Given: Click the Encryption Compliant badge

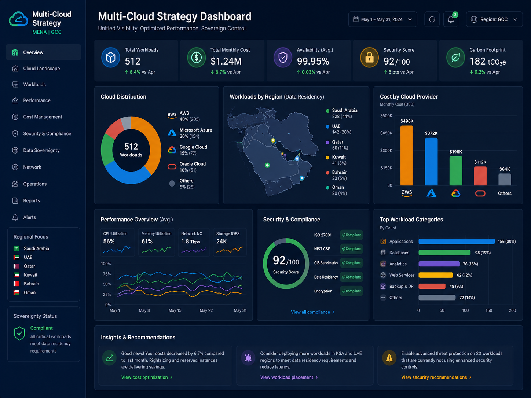Looking at the screenshot, I should (x=351, y=291).
